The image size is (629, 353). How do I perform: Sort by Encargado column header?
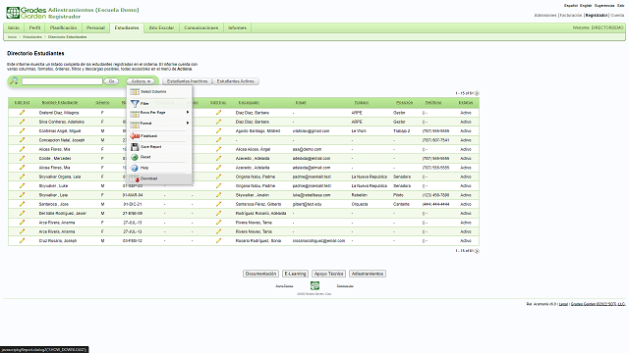(249, 102)
